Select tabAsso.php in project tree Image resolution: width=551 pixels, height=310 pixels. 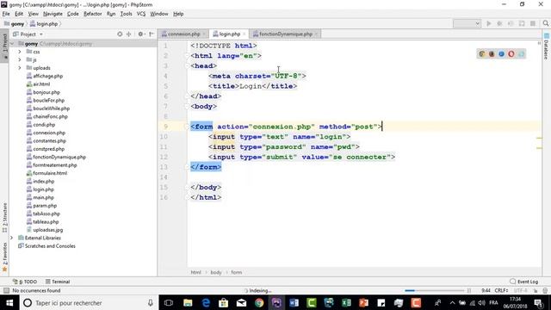(46, 214)
